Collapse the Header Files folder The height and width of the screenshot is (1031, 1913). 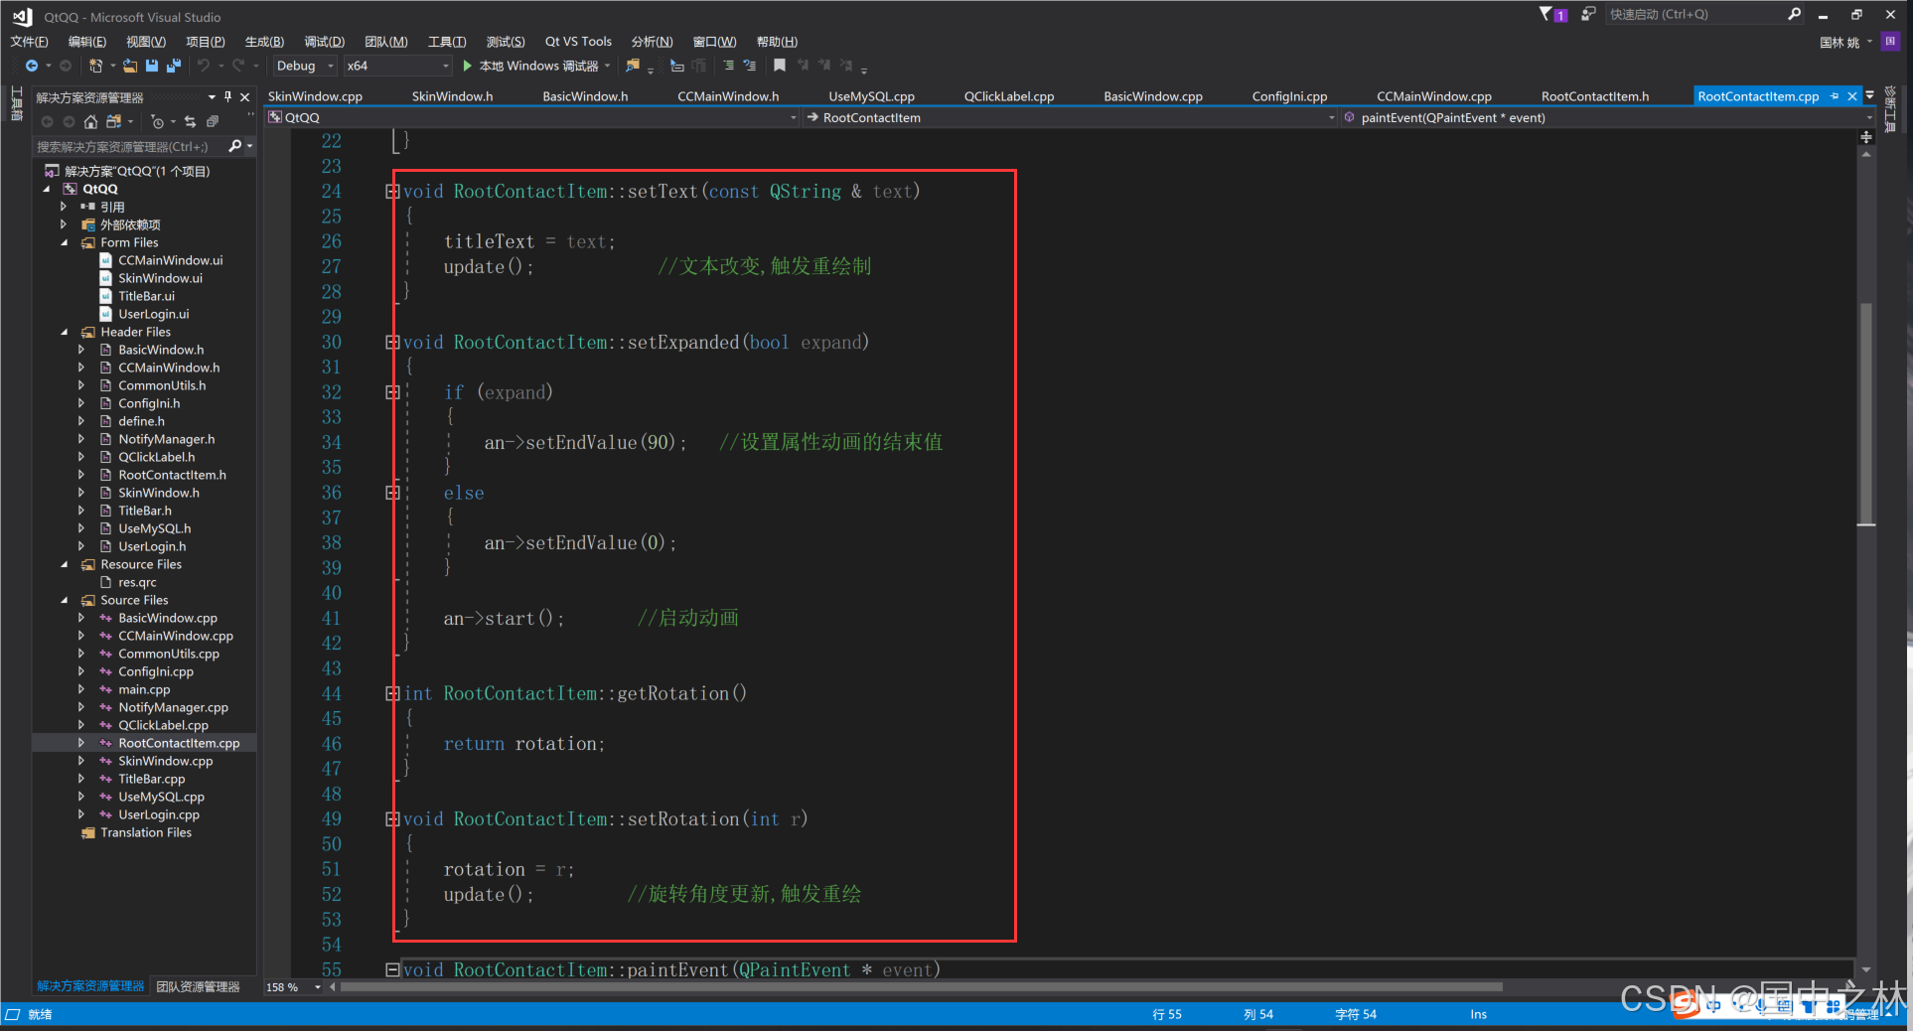tap(65, 332)
